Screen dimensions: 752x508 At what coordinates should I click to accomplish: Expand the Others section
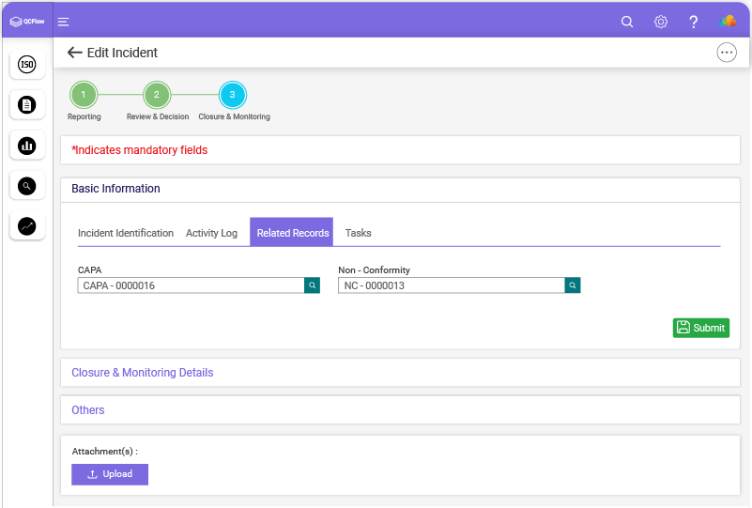pos(87,410)
